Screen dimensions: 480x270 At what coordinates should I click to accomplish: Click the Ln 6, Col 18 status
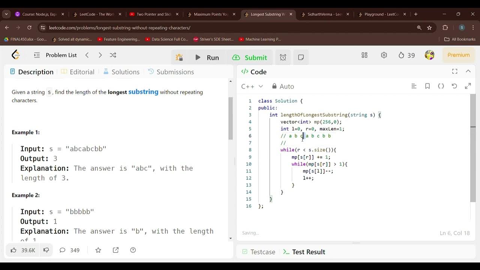point(455,233)
